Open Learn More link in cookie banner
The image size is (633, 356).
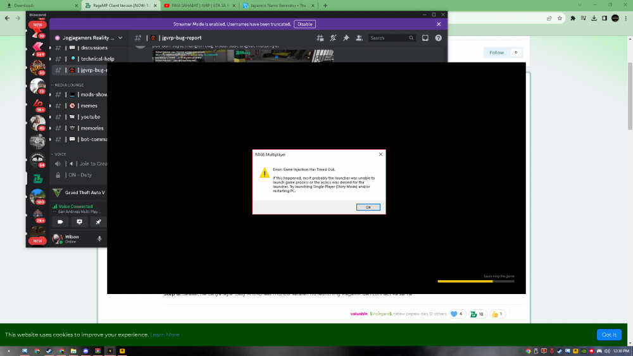point(165,335)
